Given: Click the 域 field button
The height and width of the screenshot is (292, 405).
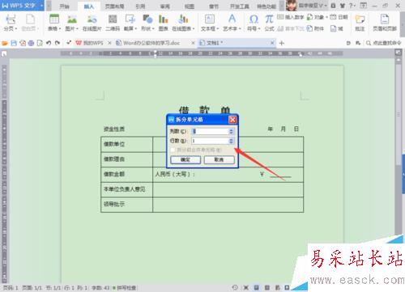Looking at the screenshot, I should pyautogui.click(x=337, y=28).
